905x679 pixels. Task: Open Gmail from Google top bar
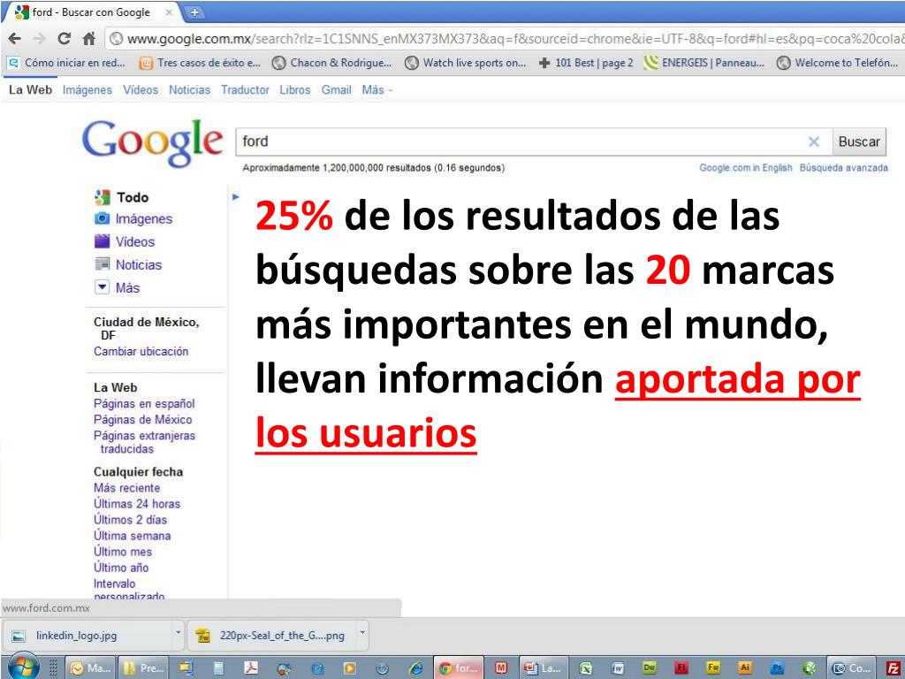[x=337, y=90]
